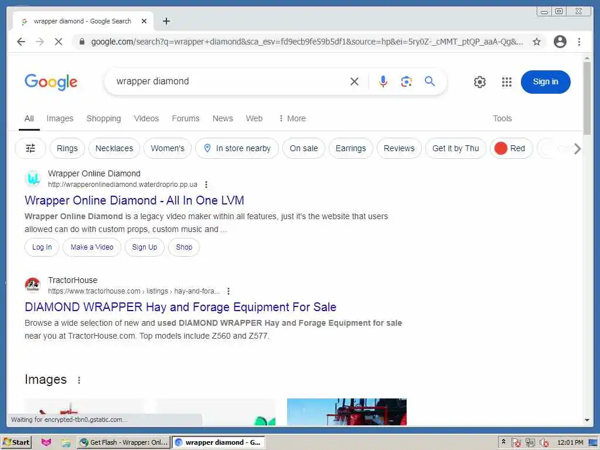Stop loading the page

click(x=59, y=42)
